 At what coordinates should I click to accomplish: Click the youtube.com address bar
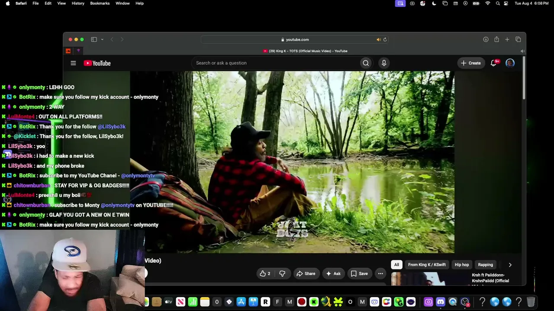coord(294,40)
